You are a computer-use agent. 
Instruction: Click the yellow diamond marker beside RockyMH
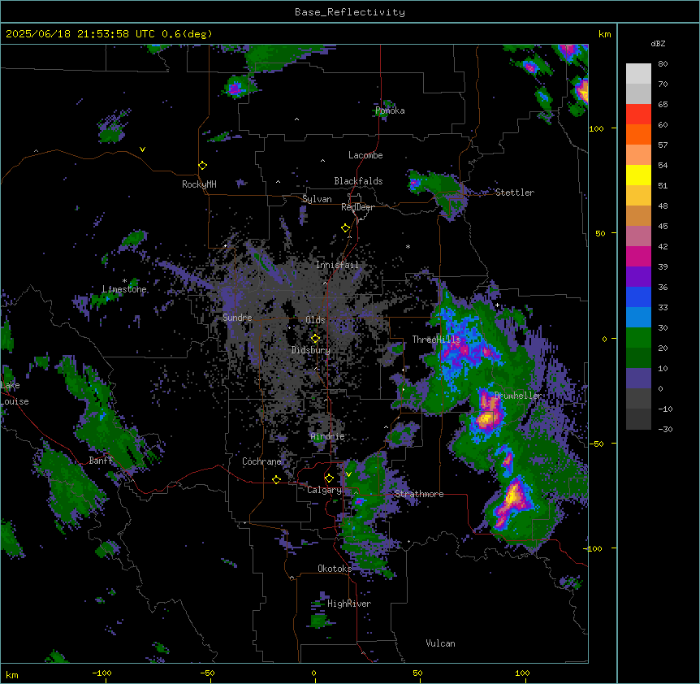[x=202, y=166]
